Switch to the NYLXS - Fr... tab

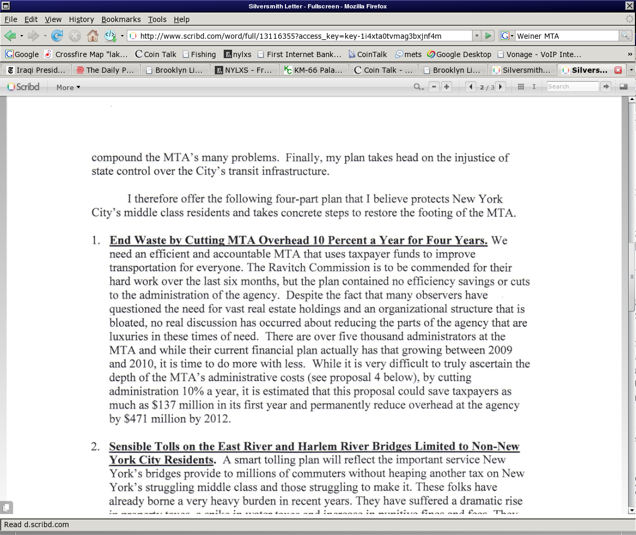pyautogui.click(x=244, y=70)
